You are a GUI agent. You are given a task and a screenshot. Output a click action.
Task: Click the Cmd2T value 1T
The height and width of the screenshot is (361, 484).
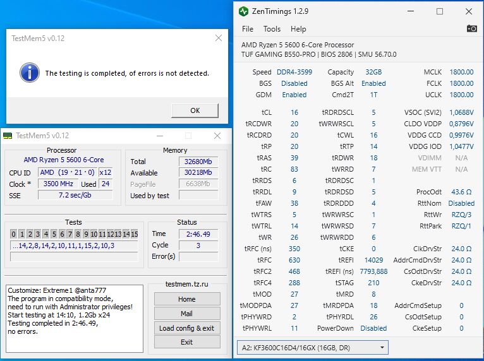(x=373, y=95)
